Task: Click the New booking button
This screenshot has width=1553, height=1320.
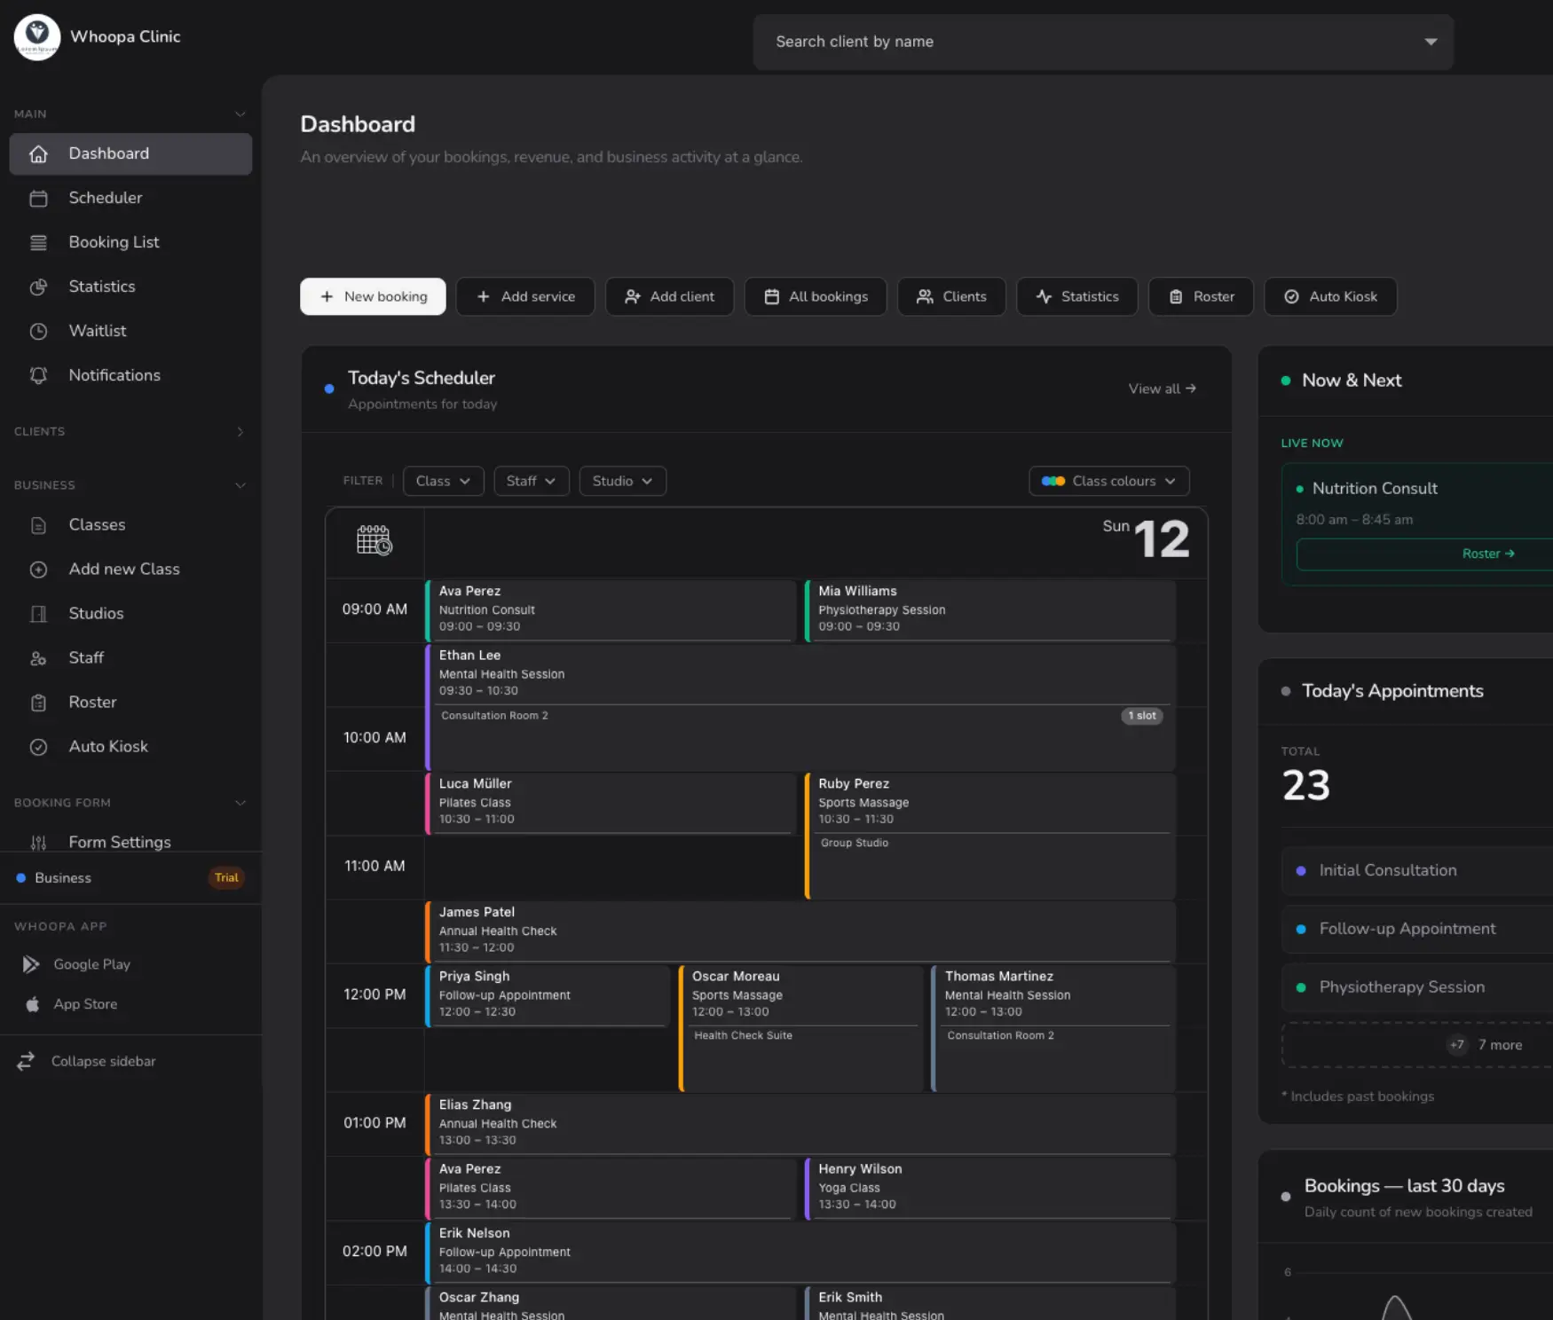Action: coord(373,296)
